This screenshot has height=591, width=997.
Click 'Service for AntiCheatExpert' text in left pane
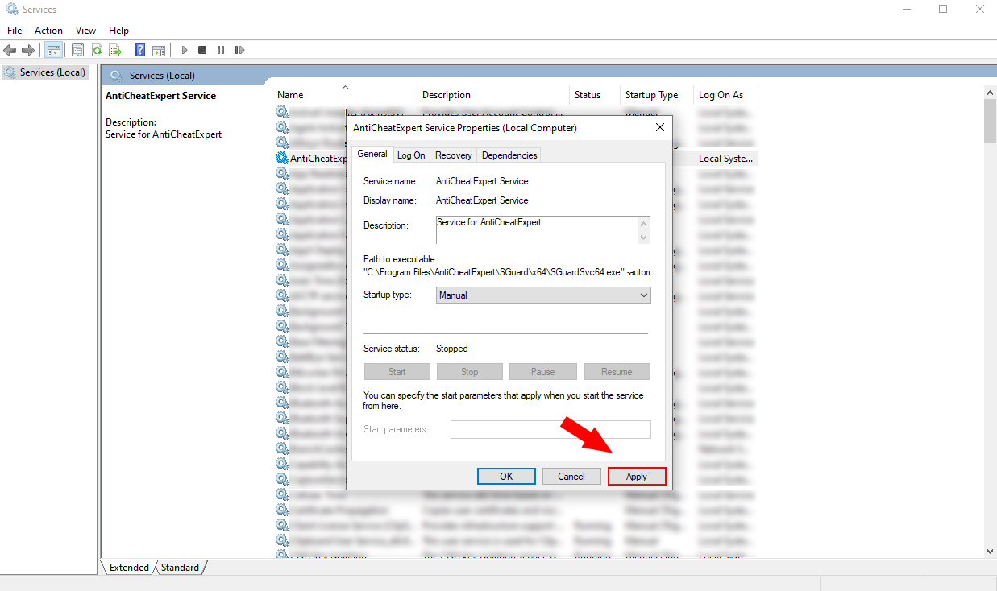click(164, 134)
